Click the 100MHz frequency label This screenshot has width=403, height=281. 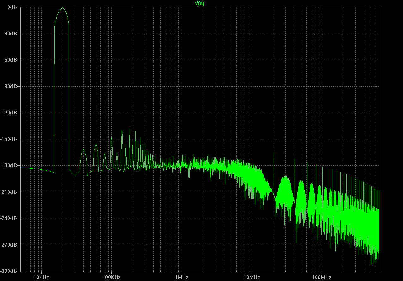tap(322, 278)
